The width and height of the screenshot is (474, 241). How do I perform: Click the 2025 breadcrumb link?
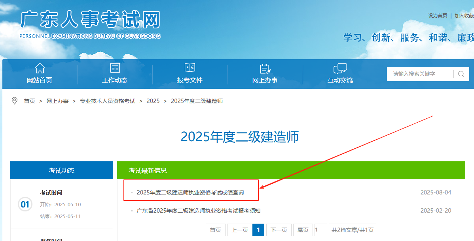(153, 101)
